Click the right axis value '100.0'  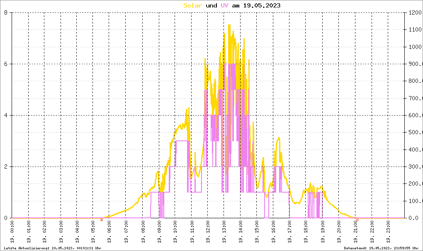tap(416, 201)
